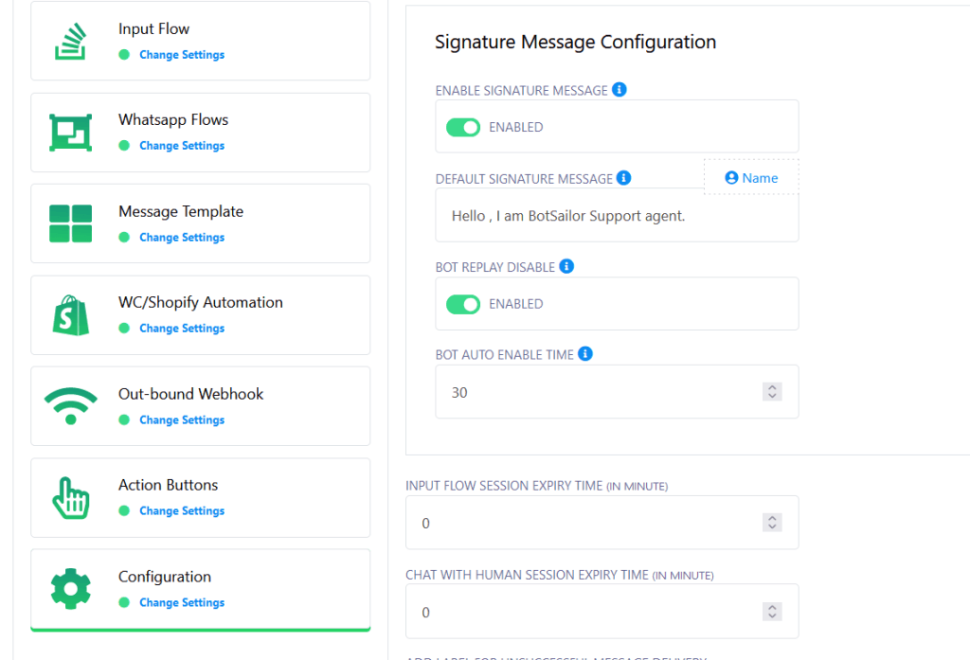Click the Whatsapp Flows icon
Screen dimensions: 970x660
click(x=70, y=132)
